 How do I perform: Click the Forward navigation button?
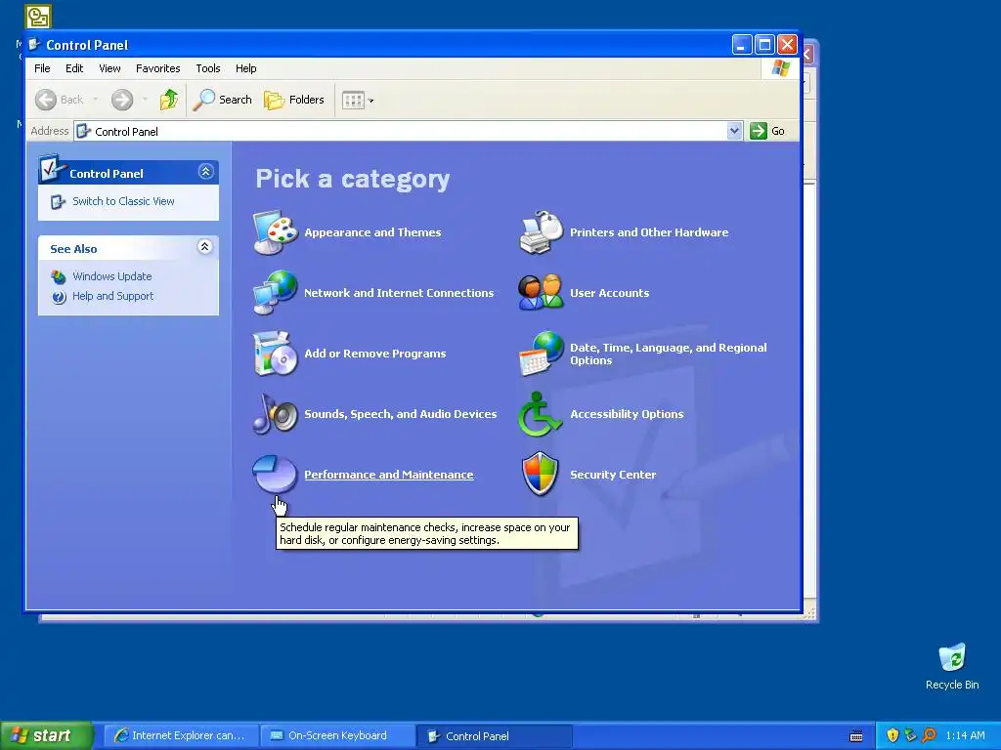coord(122,100)
